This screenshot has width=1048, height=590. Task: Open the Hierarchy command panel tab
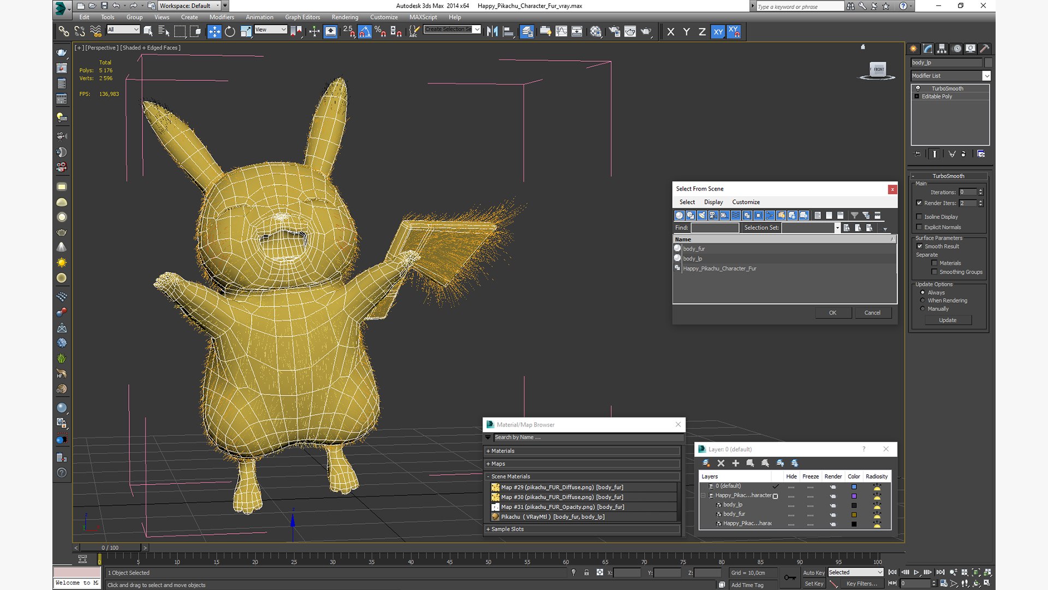pos(942,49)
